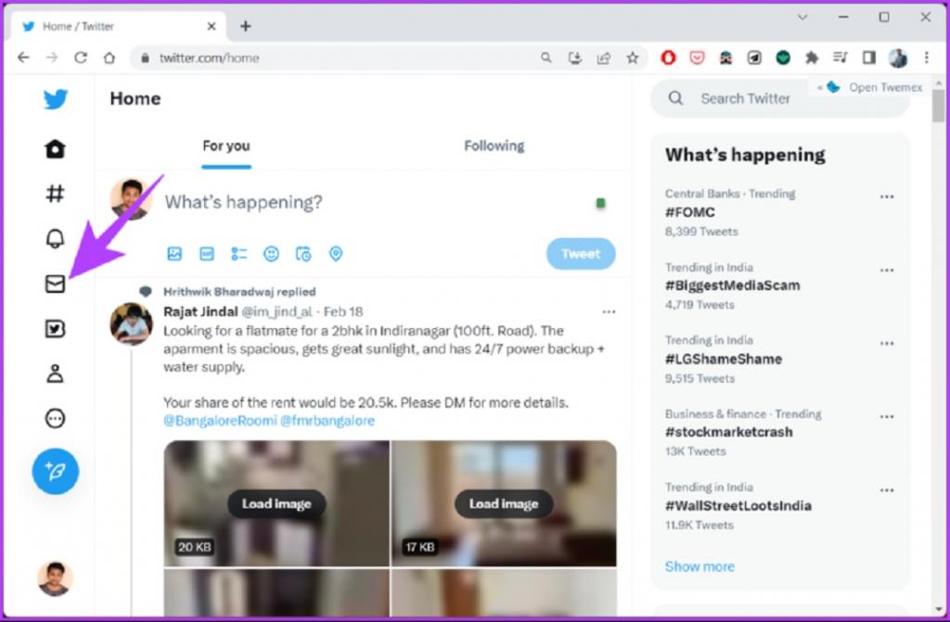
Task: Click the blue compose tweet feather button
Action: click(55, 471)
